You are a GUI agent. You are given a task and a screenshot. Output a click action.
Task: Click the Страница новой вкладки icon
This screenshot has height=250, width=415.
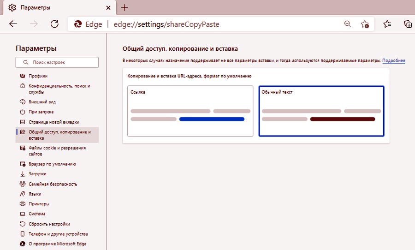click(23, 122)
